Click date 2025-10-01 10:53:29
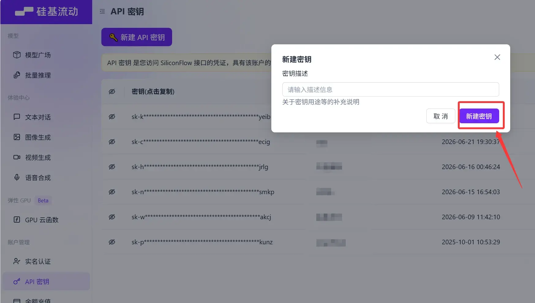 click(471, 242)
